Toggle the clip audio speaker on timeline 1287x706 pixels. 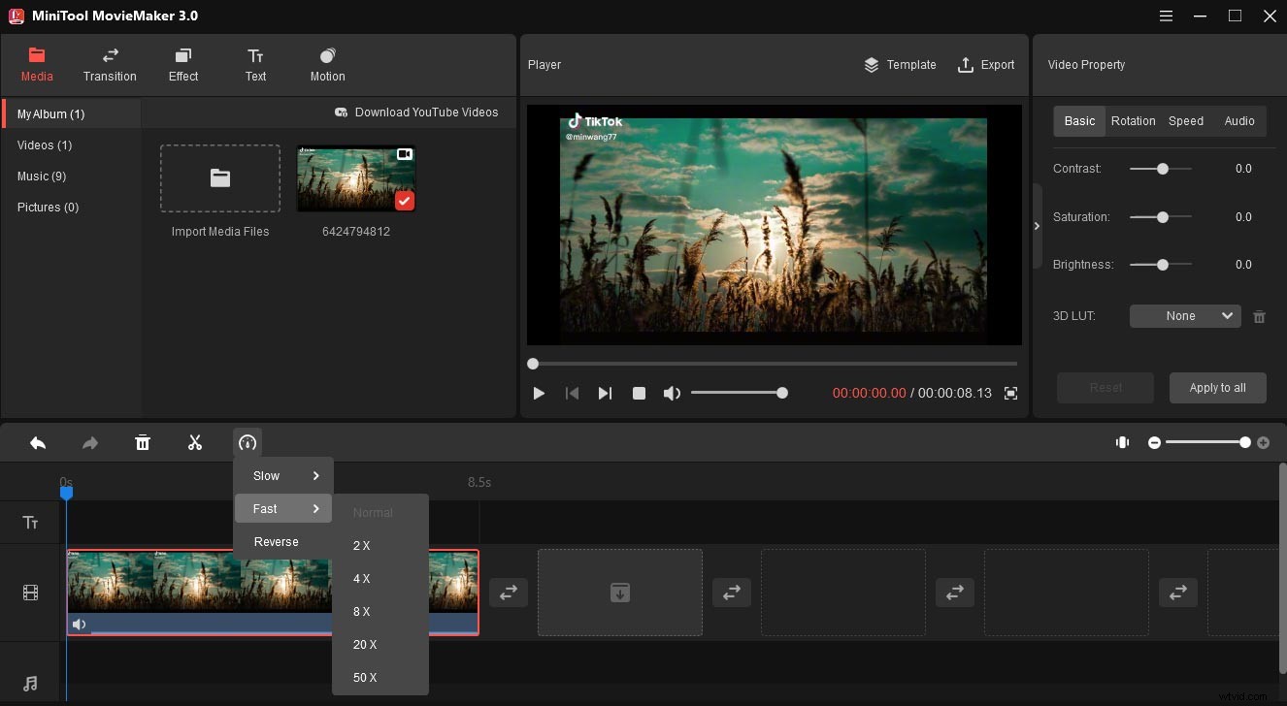pyautogui.click(x=80, y=625)
